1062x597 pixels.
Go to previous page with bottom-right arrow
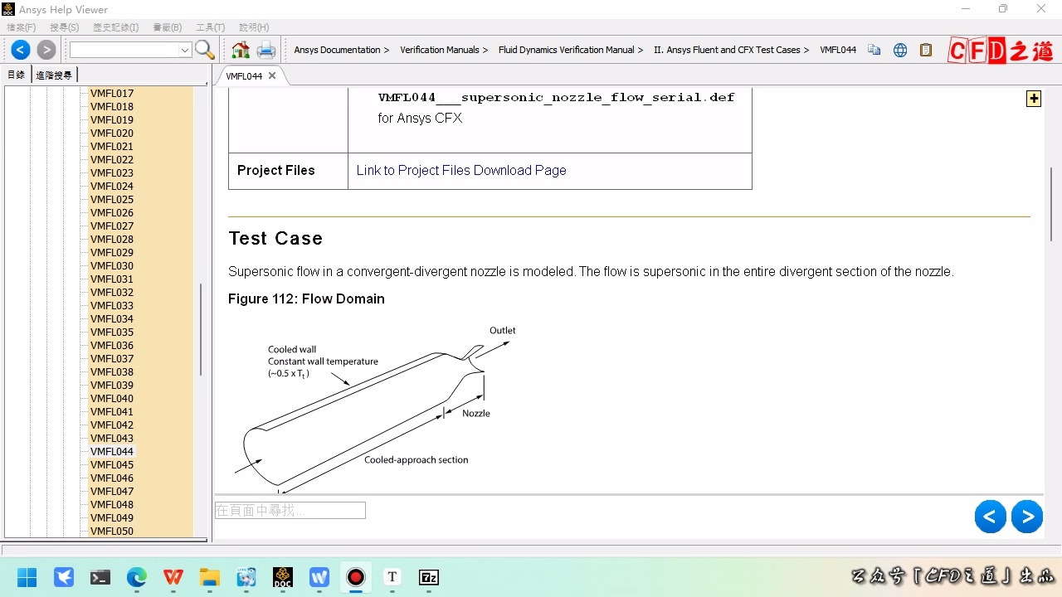point(990,517)
